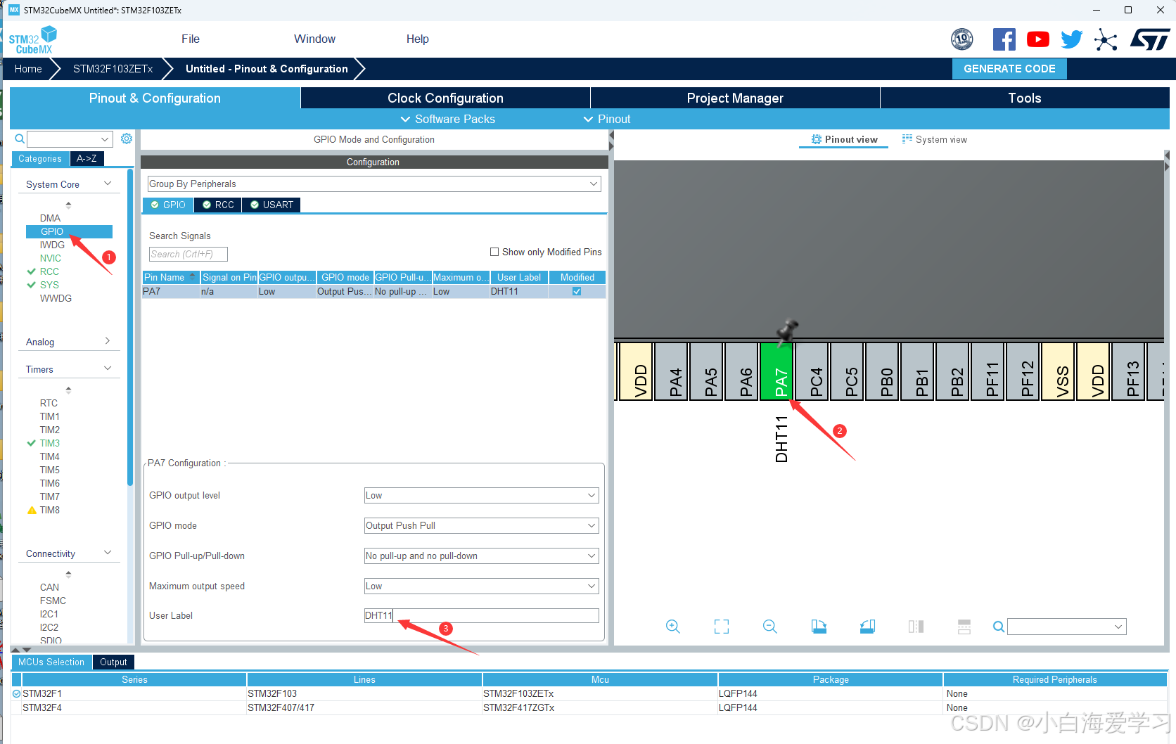Select FSMC in Connectivity list
Image resolution: width=1176 pixels, height=744 pixels.
click(53, 601)
